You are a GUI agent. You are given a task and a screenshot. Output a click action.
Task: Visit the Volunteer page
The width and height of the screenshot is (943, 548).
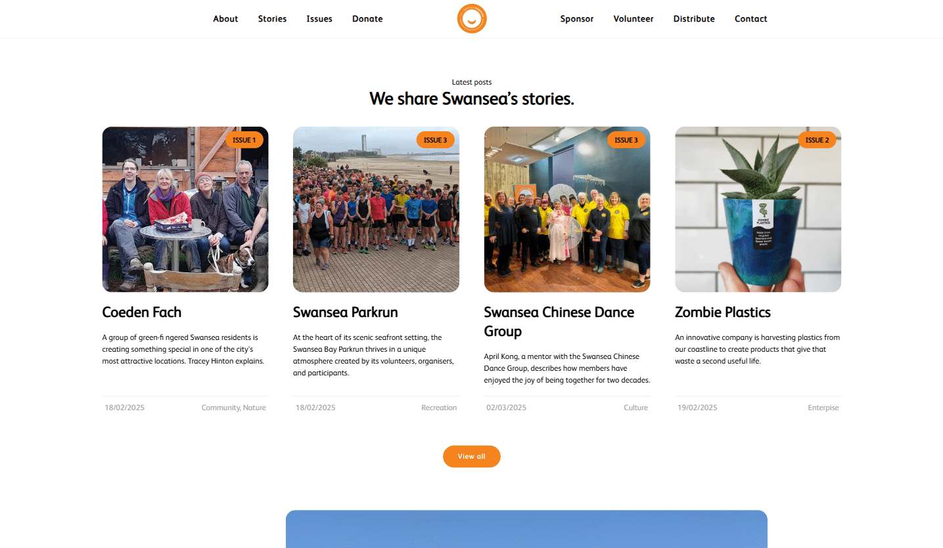[x=633, y=19]
